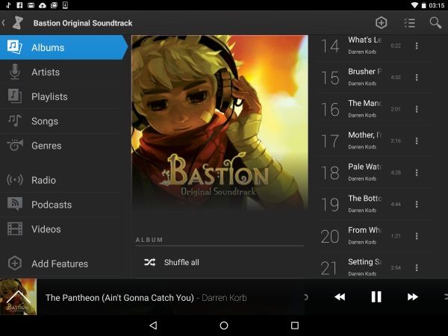The width and height of the screenshot is (448, 336).
Task: Tap Android recent apps button
Action: pos(295,325)
